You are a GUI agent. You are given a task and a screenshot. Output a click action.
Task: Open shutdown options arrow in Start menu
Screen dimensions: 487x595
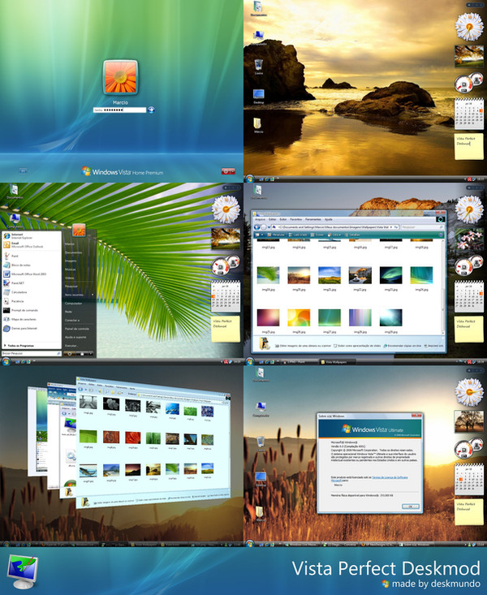tap(91, 353)
